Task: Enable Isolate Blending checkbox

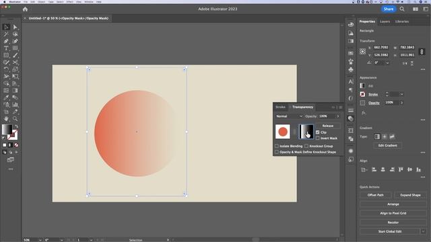Action: (277, 146)
